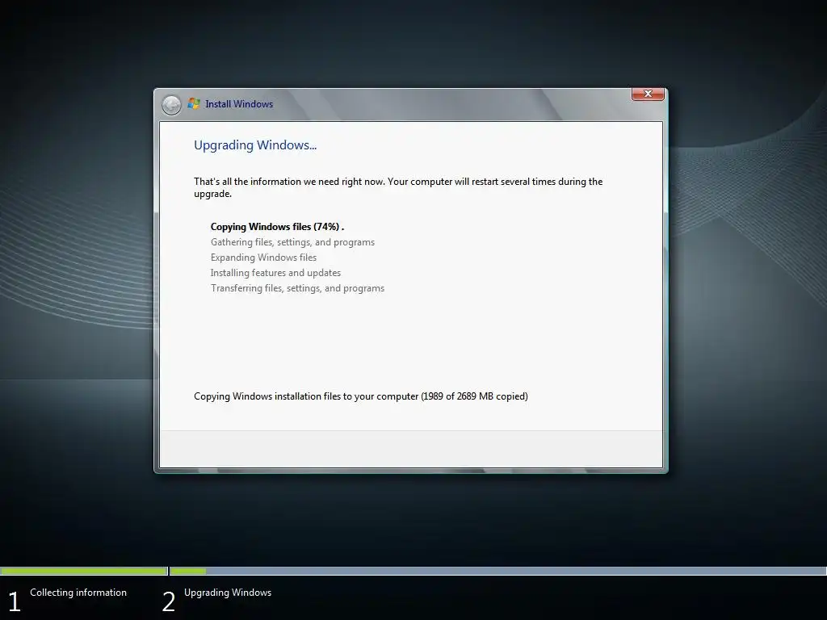Click the Windows flag logo in title bar
The width and height of the screenshot is (827, 620).
tap(194, 103)
